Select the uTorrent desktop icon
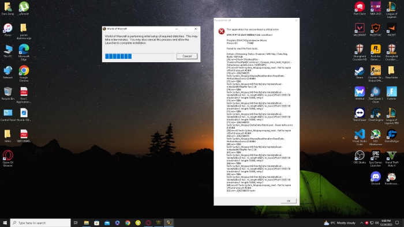The width and height of the screenshot is (404, 227). tap(24, 9)
